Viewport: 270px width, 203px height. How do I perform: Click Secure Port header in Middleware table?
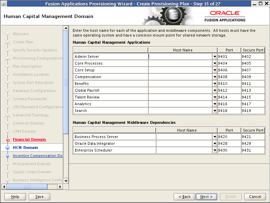click(x=253, y=130)
